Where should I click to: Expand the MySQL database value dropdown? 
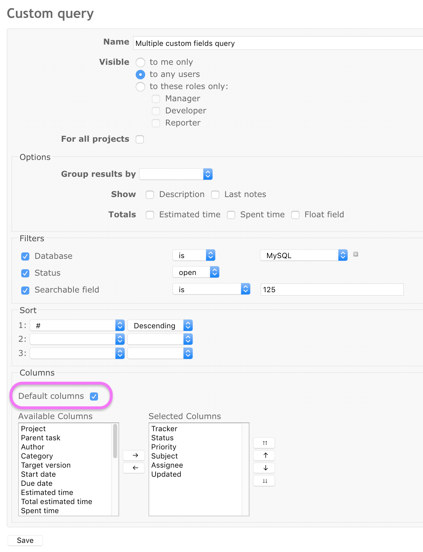pyautogui.click(x=303, y=255)
